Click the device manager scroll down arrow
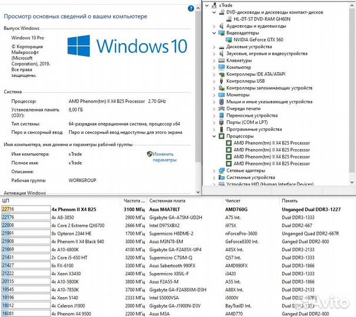 (352, 182)
